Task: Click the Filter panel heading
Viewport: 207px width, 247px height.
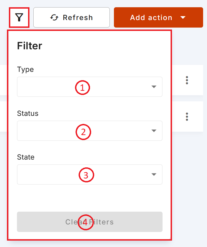Action: 29,46
